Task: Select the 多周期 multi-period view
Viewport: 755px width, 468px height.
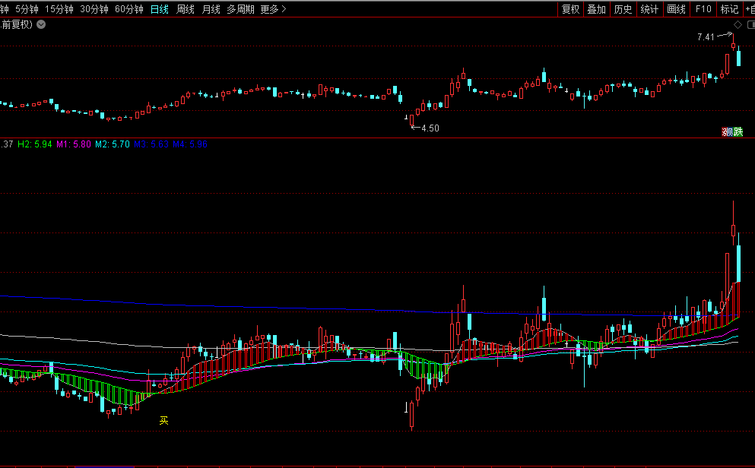Action: pos(240,9)
